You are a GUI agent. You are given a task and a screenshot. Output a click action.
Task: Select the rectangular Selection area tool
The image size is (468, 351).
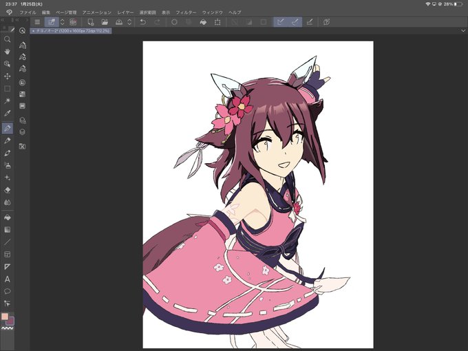pyautogui.click(x=8, y=89)
